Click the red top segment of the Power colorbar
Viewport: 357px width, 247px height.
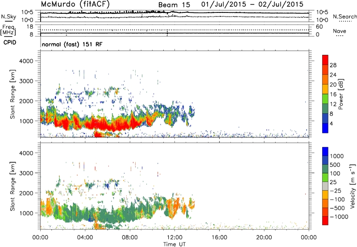pos(325,60)
